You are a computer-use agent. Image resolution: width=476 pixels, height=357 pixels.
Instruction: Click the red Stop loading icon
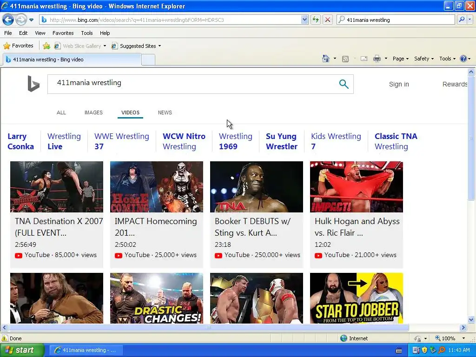click(x=328, y=20)
